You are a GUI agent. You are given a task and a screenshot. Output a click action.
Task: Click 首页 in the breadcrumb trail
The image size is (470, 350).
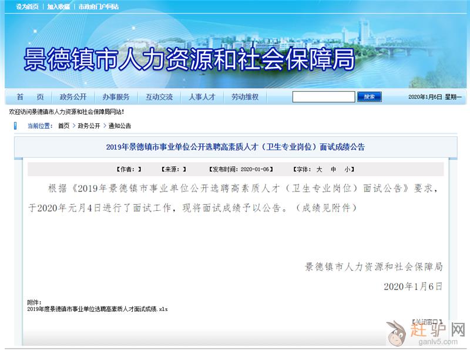[63, 126]
